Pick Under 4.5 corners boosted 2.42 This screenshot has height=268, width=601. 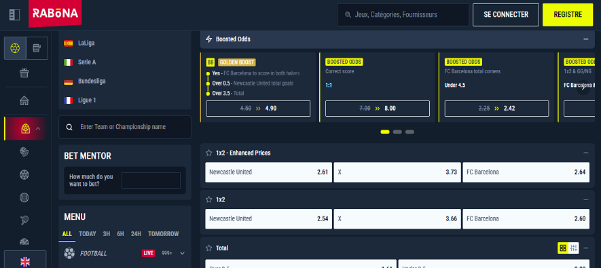click(x=496, y=109)
